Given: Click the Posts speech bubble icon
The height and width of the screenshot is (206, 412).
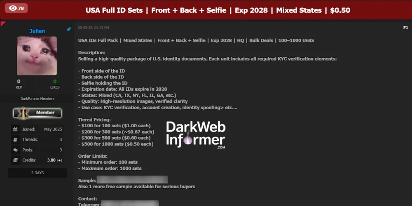Looking at the screenshot, I should point(15,150).
